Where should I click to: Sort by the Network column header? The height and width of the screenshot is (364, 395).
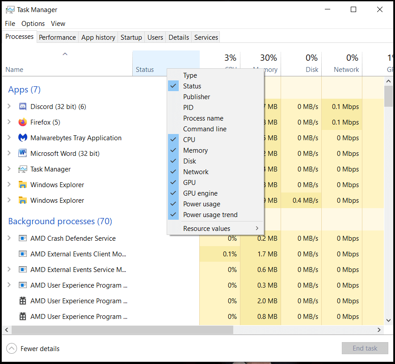(x=342, y=63)
